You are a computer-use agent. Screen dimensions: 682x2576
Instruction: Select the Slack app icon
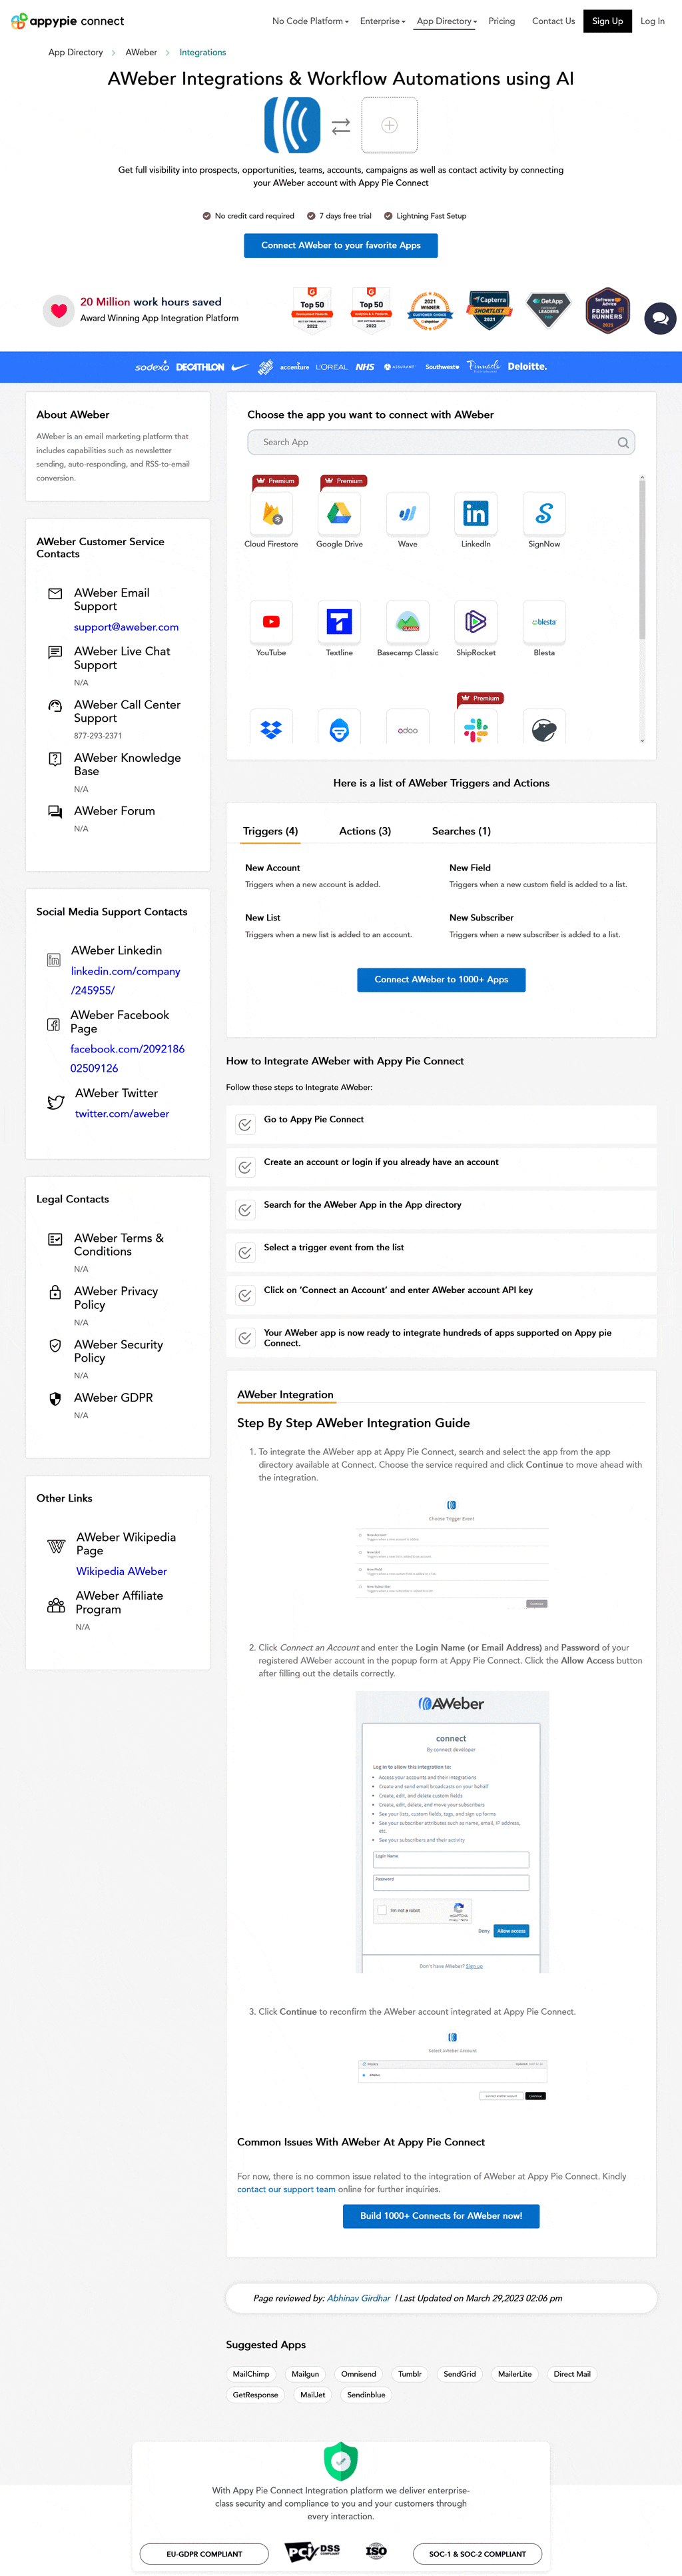click(475, 728)
